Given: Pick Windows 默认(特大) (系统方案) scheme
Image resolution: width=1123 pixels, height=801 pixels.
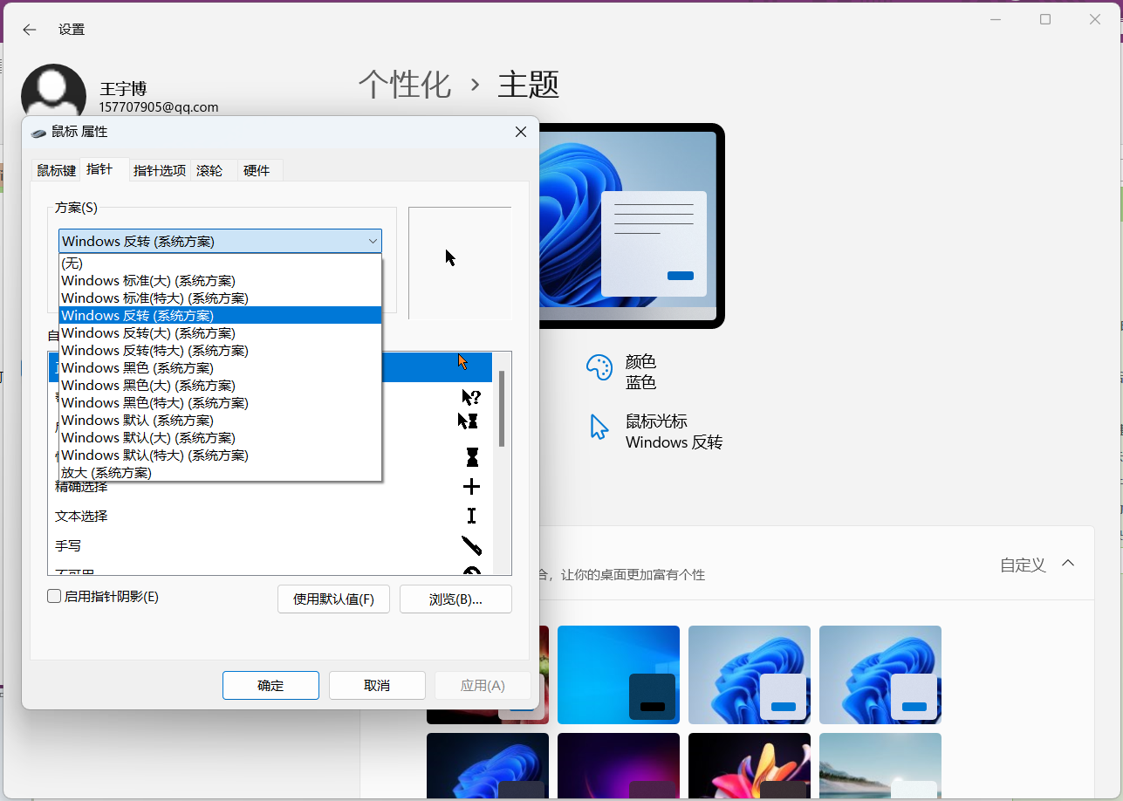Looking at the screenshot, I should 220,455.
